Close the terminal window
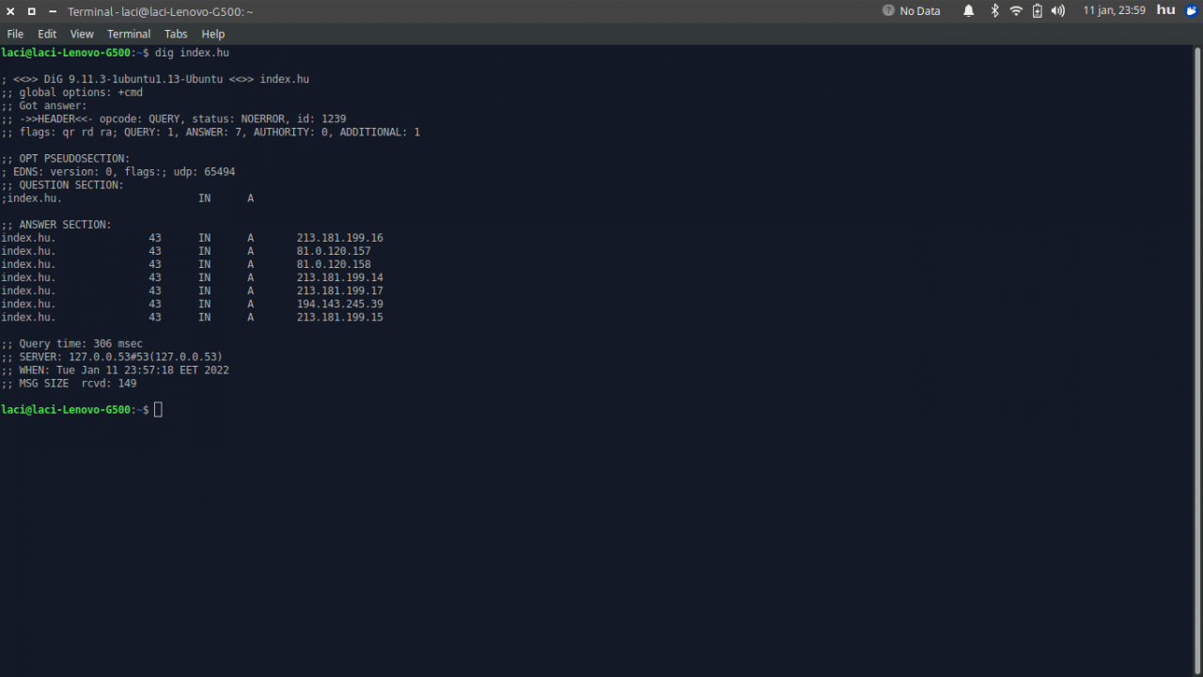The width and height of the screenshot is (1203, 677). point(10,11)
